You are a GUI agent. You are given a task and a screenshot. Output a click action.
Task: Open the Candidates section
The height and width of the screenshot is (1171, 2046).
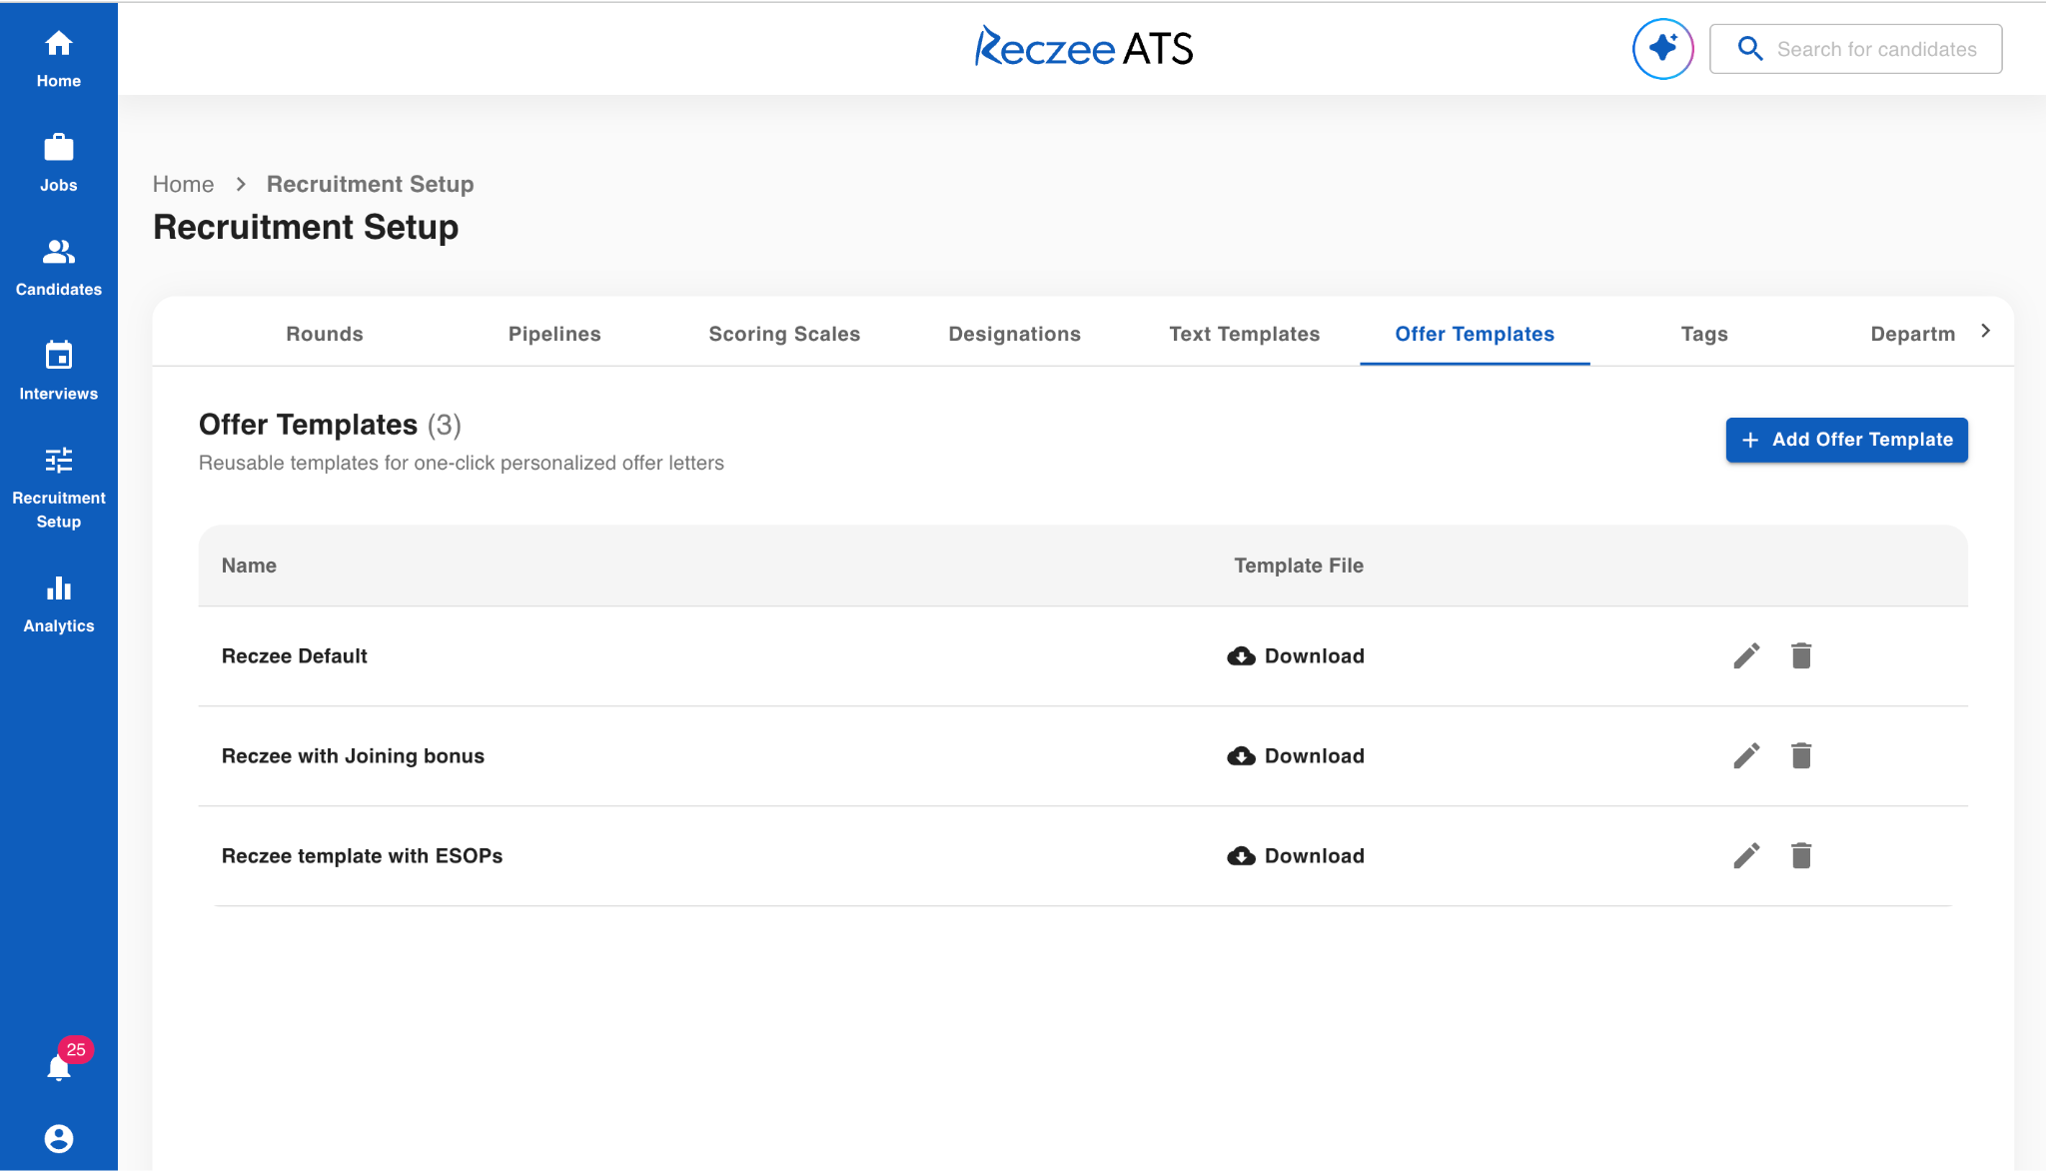[x=59, y=268]
